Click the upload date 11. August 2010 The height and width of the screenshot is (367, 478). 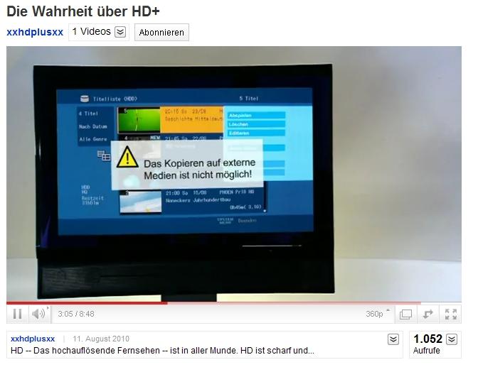pos(101,339)
